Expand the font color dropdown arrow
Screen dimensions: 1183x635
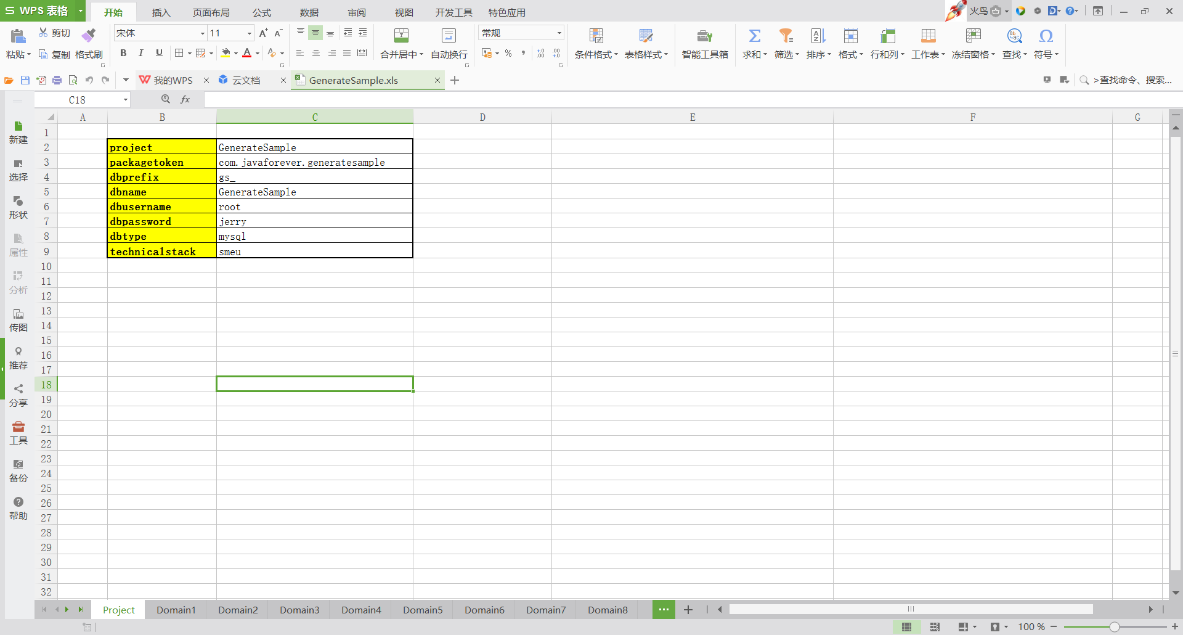click(x=257, y=54)
